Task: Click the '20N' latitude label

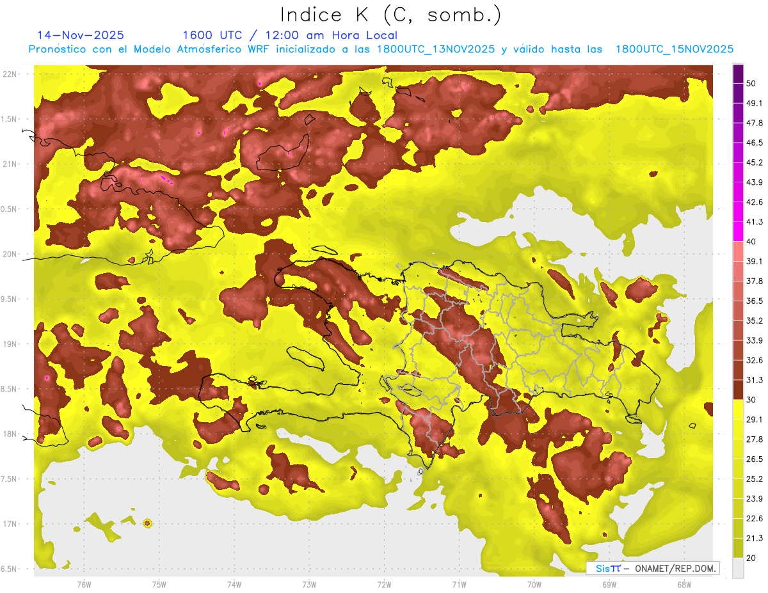Action: click(11, 254)
